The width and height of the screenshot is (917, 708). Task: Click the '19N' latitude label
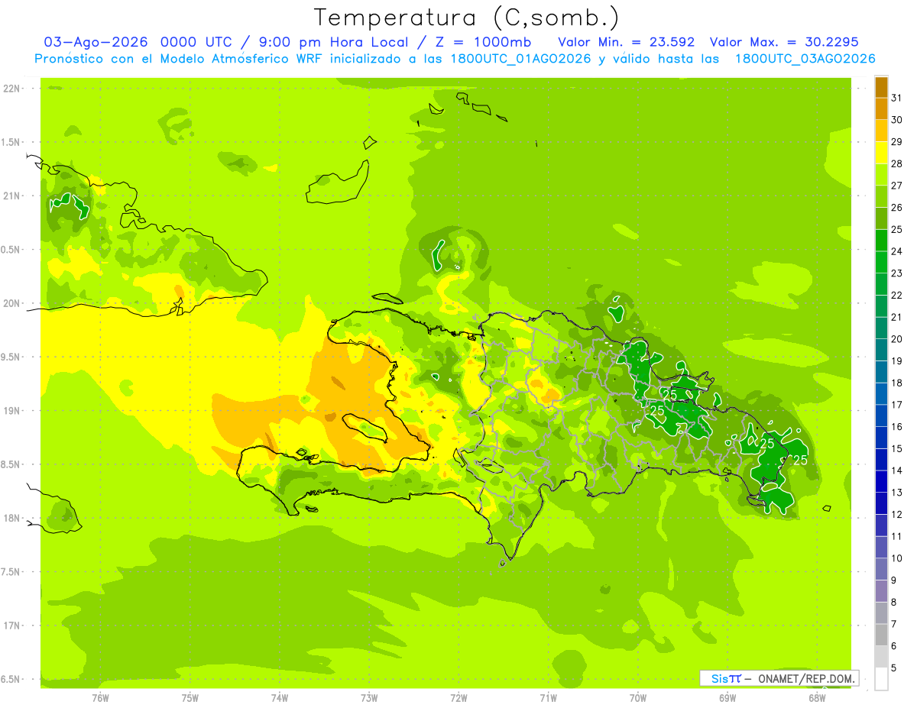11,411
